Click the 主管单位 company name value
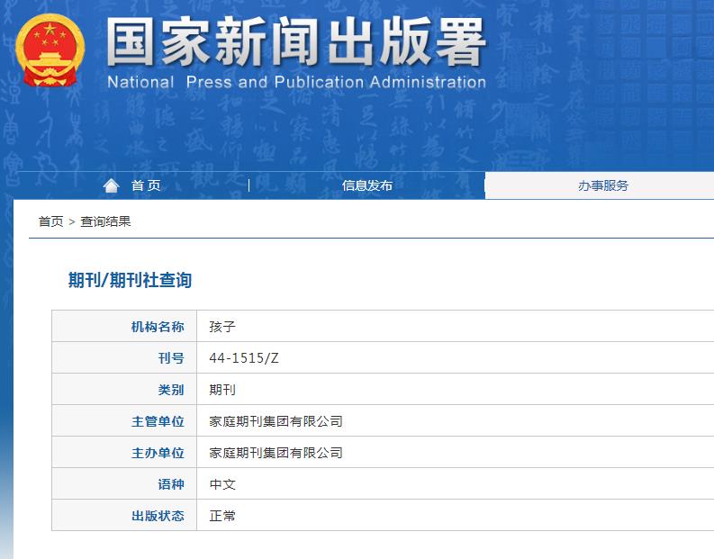Screen dimensions: 714x559 [x=276, y=421]
